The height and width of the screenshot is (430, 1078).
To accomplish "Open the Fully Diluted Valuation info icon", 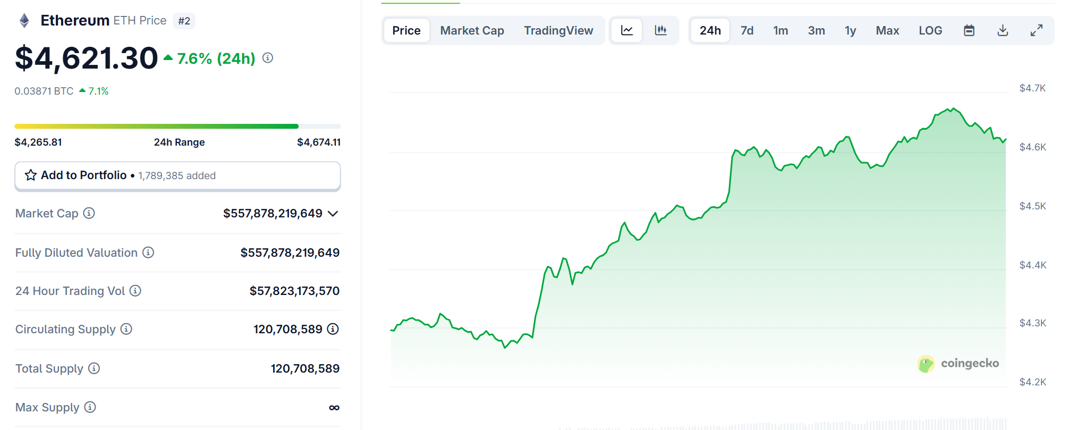I will coord(148,252).
